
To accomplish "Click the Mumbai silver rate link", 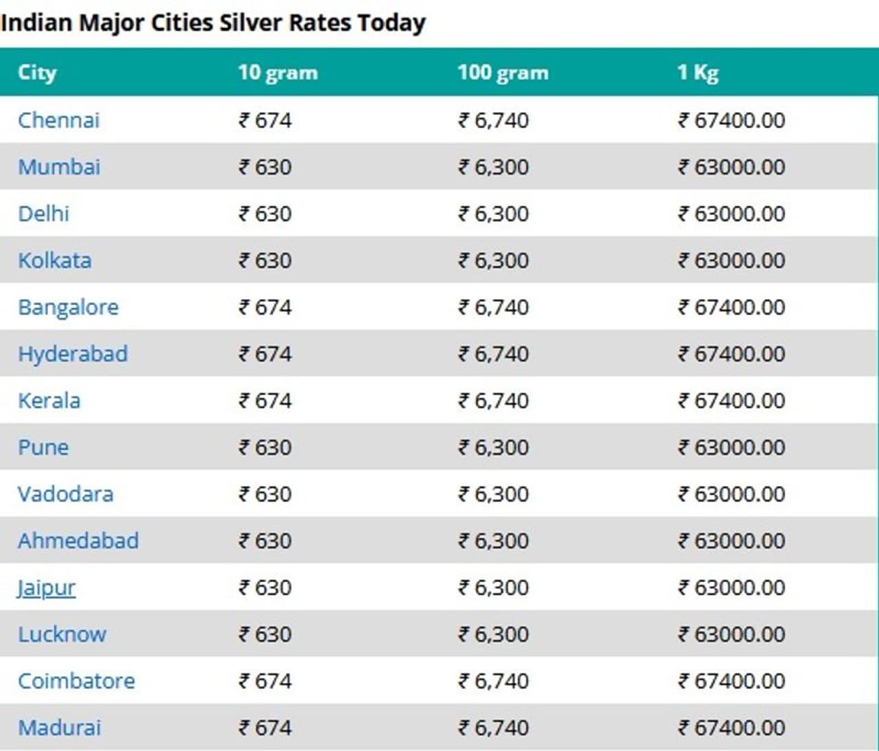I will click(59, 167).
